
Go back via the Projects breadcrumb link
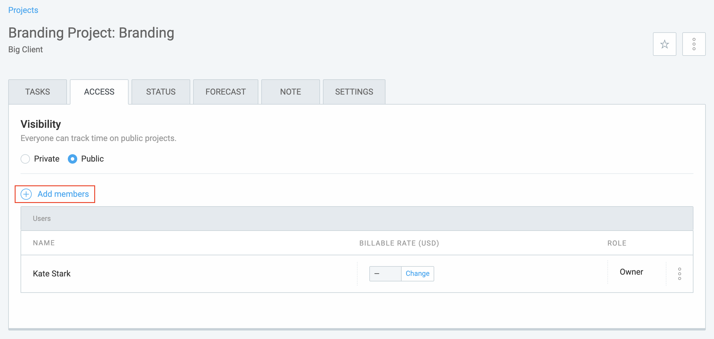pyautogui.click(x=23, y=10)
